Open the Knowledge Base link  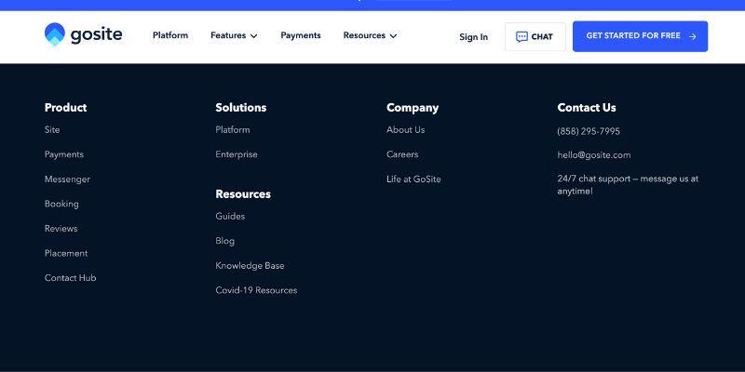pos(250,266)
